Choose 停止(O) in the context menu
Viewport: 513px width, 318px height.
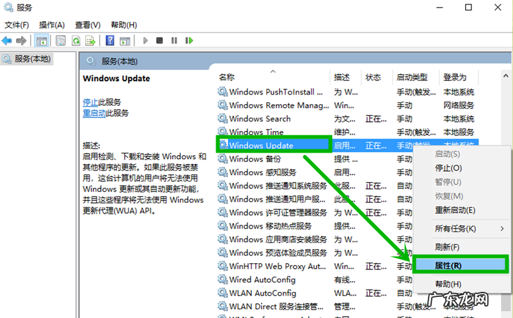[x=461, y=168]
